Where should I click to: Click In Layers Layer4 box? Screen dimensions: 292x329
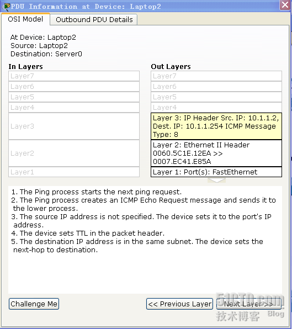click(x=74, y=108)
